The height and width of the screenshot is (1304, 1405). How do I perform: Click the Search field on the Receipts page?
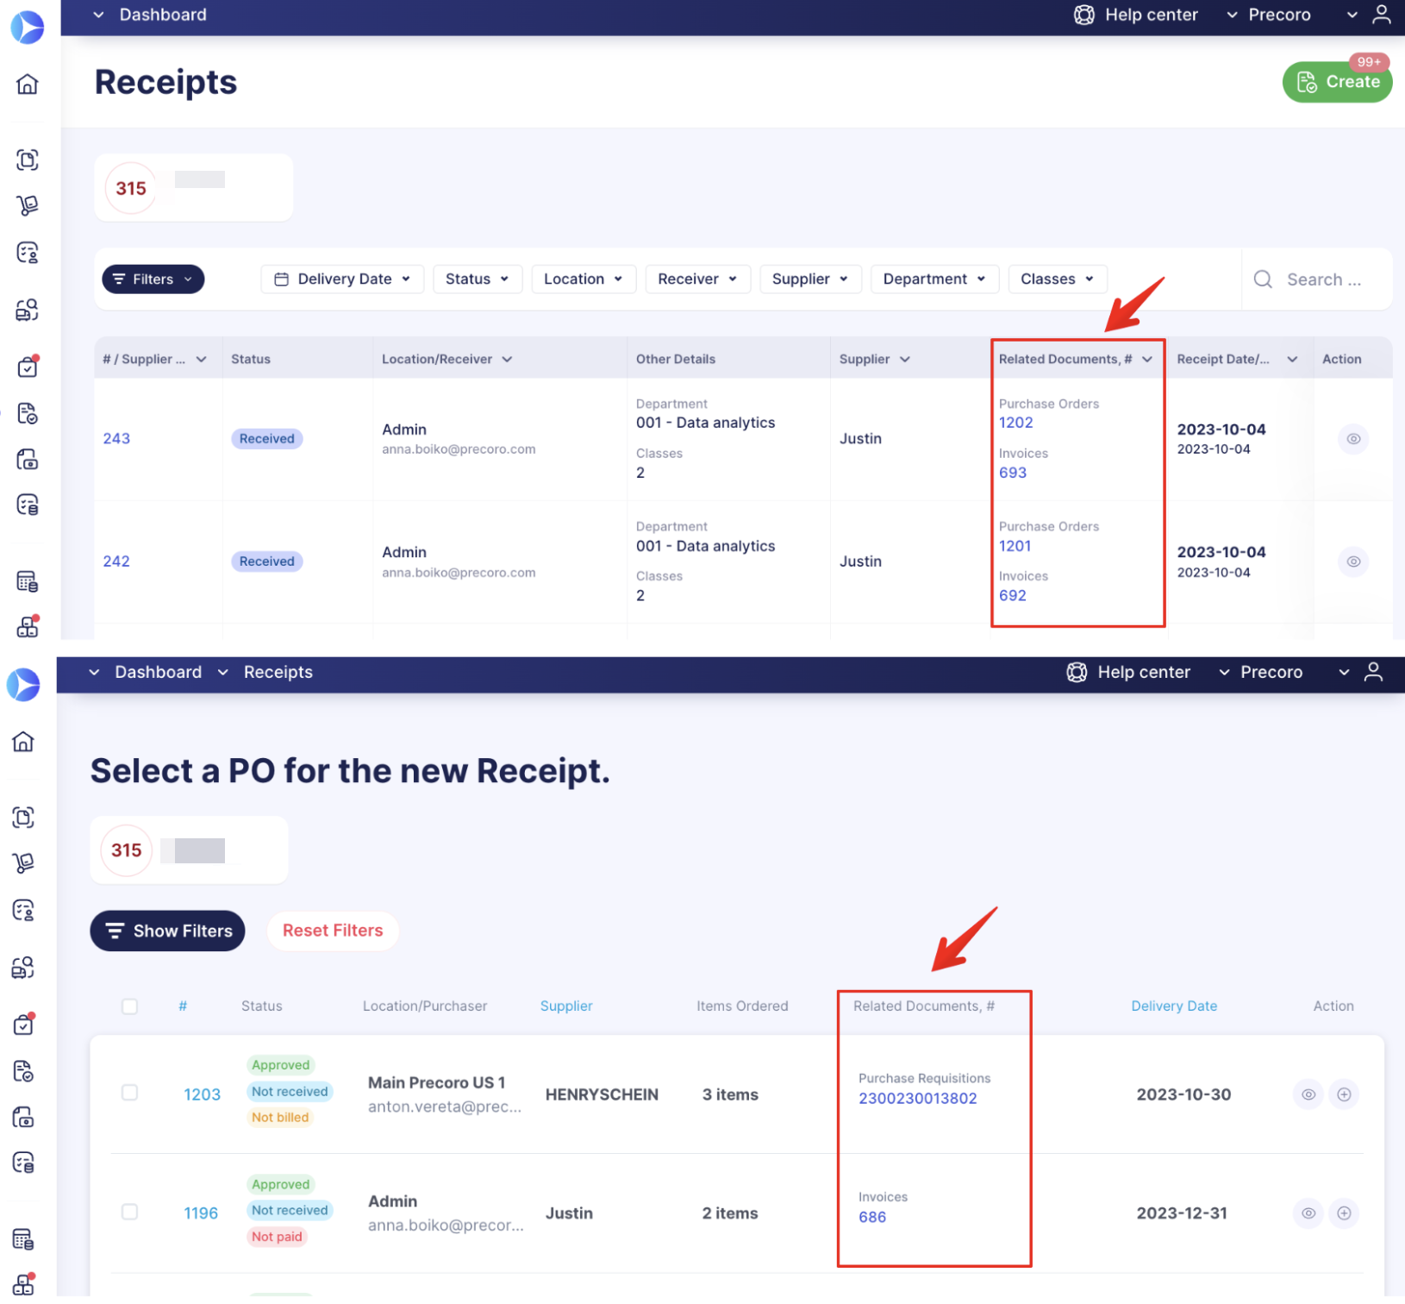click(1324, 279)
